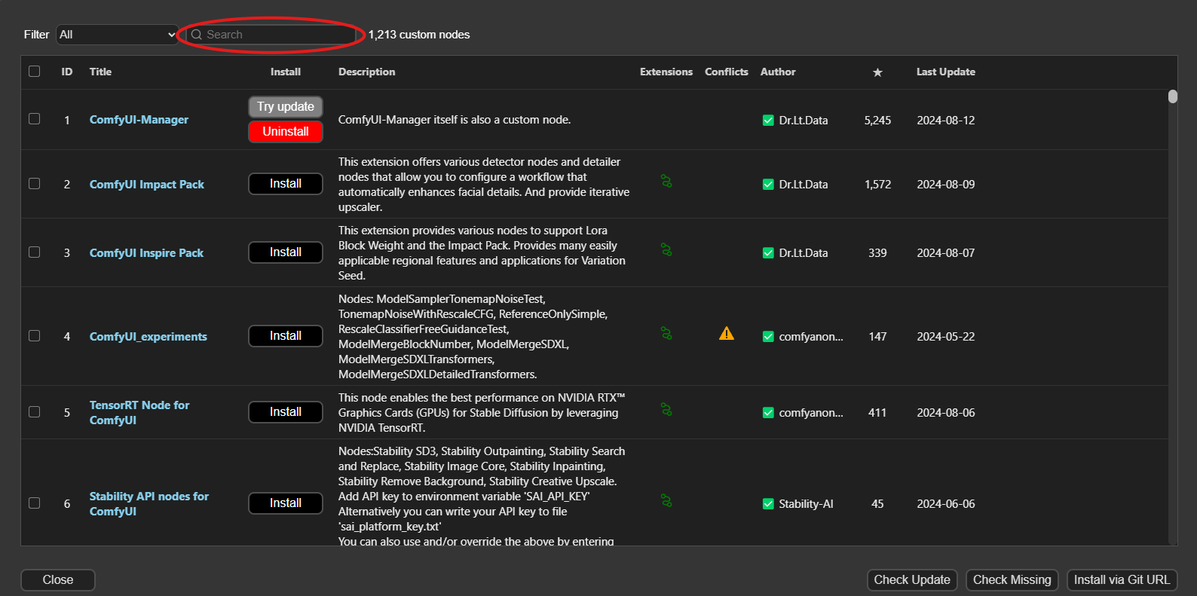
Task: Sort by the Last Update column header
Action: click(x=946, y=72)
